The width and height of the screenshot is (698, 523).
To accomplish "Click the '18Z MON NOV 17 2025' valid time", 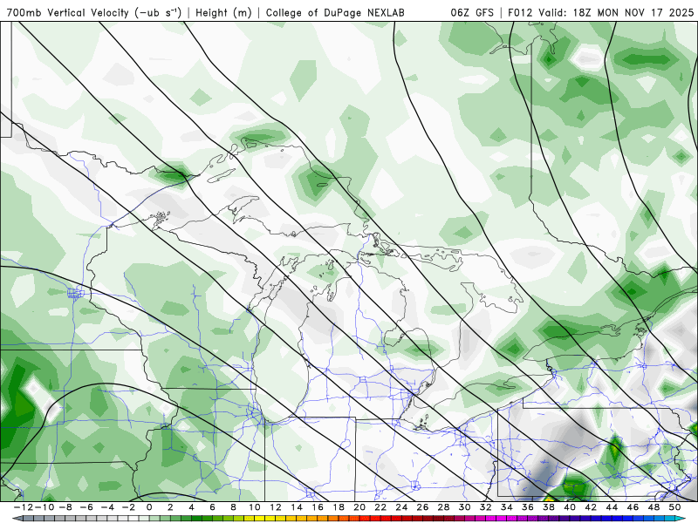I will (x=633, y=12).
